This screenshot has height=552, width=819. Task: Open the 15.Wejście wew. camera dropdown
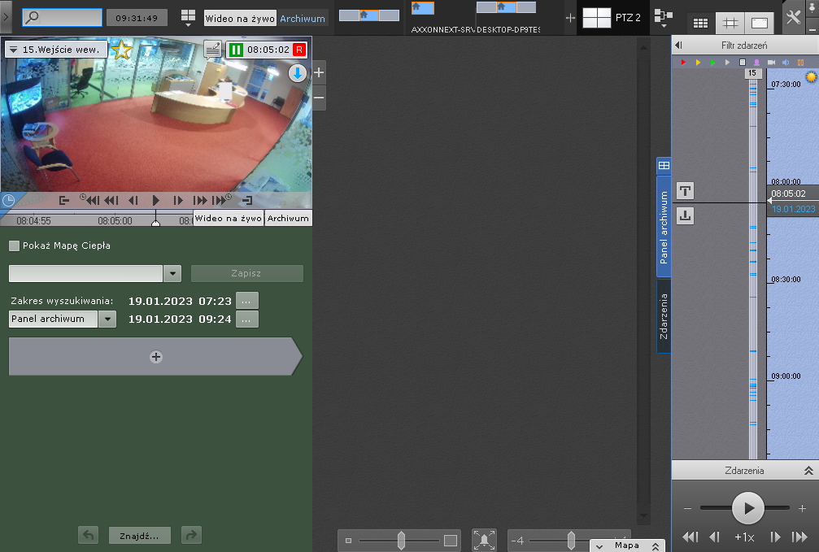tap(13, 50)
